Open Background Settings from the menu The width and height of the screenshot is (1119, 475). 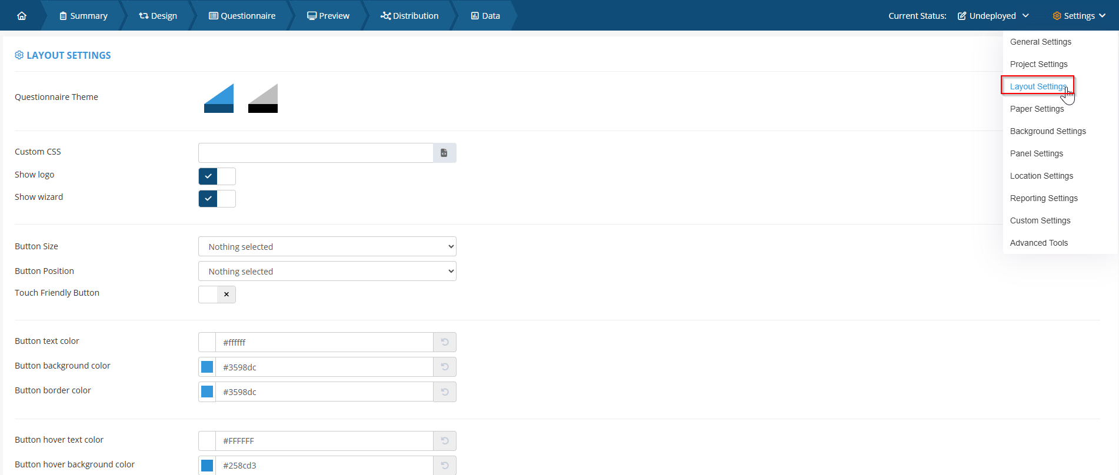[1048, 131]
